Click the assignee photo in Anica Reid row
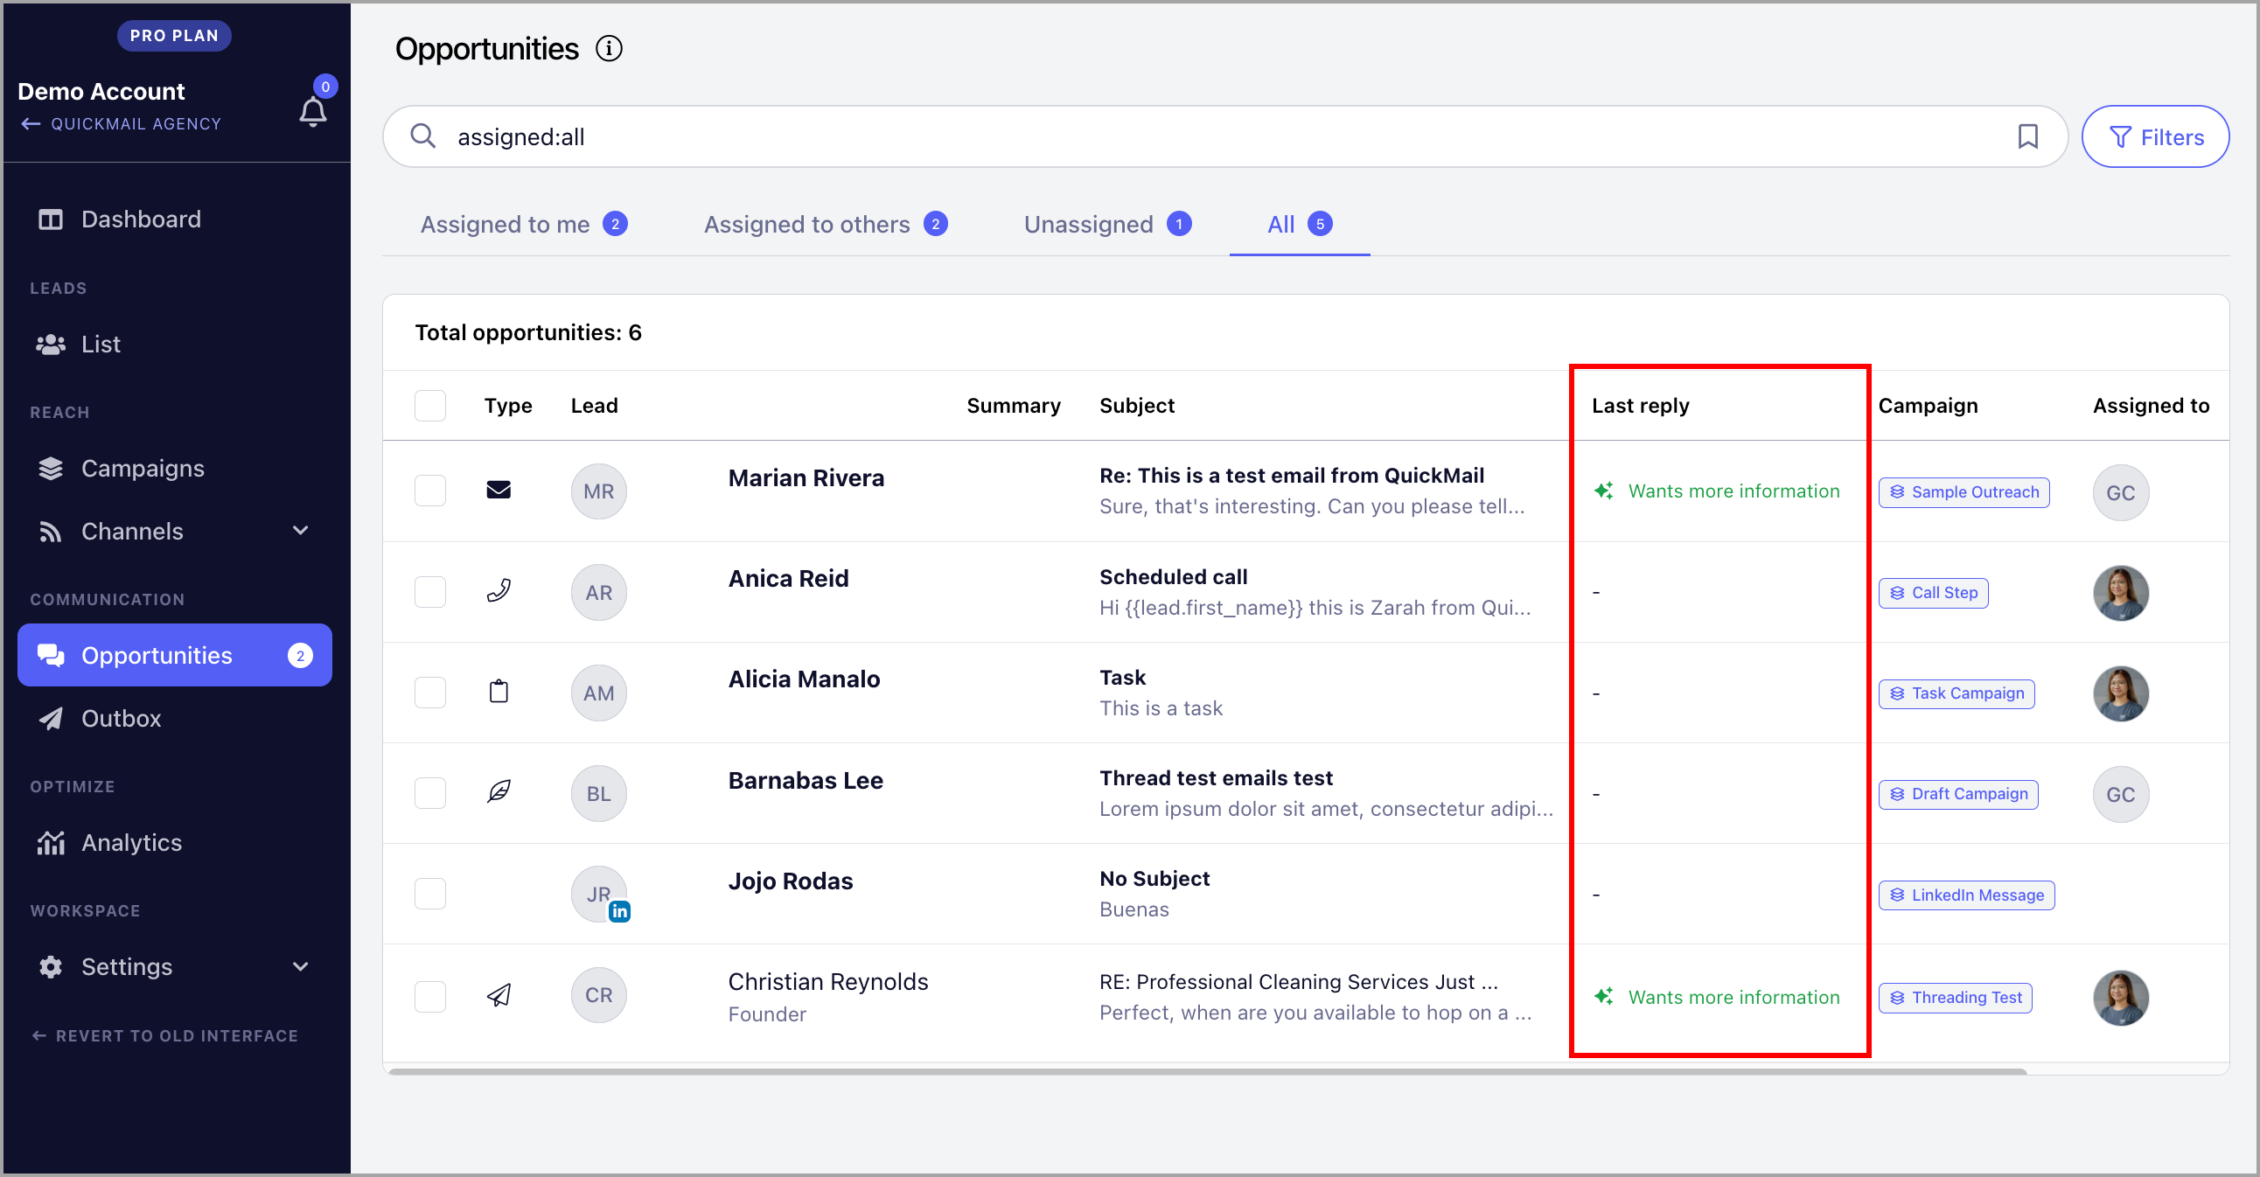The height and width of the screenshot is (1177, 2260). pyautogui.click(x=2121, y=593)
